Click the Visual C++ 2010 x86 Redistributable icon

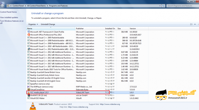(x=28, y=46)
